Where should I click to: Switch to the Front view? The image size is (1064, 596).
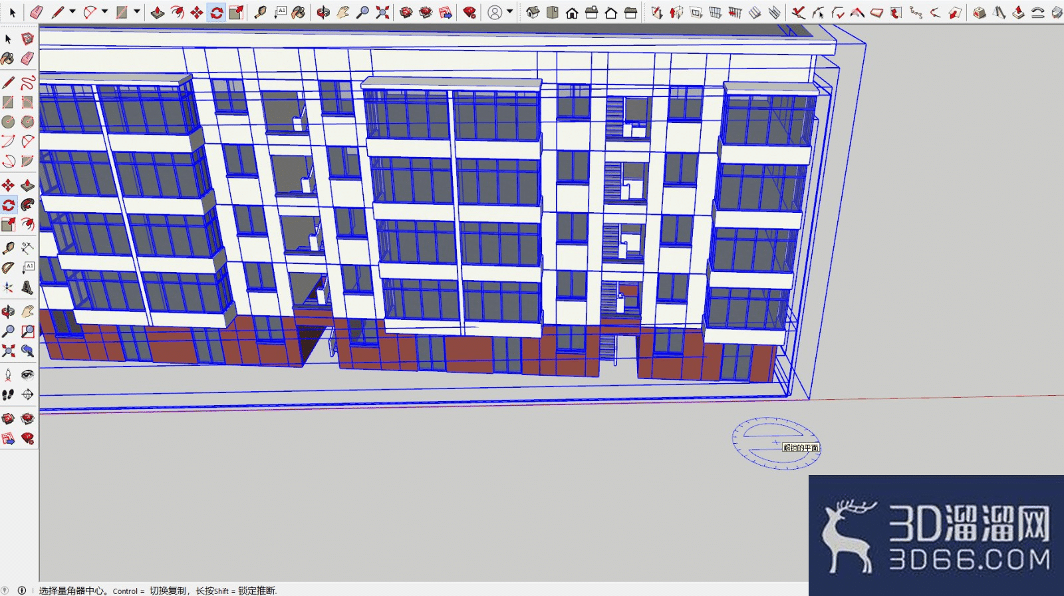(572, 12)
